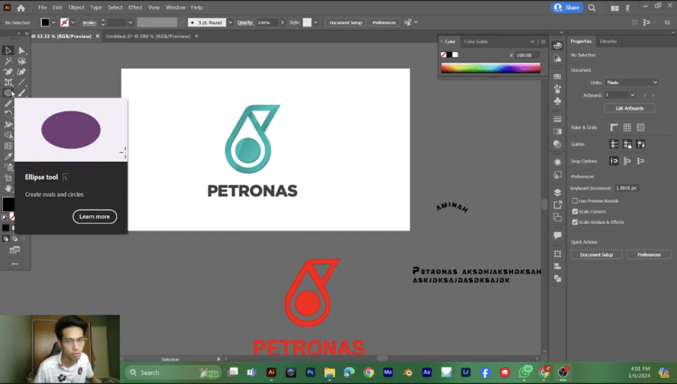Click the Edit Artboards button
Viewport: 677px width, 384px height.
tap(629, 108)
